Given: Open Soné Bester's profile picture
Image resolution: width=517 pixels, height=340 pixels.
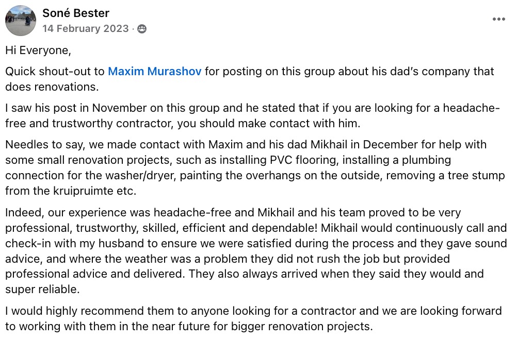Looking at the screenshot, I should [x=21, y=21].
